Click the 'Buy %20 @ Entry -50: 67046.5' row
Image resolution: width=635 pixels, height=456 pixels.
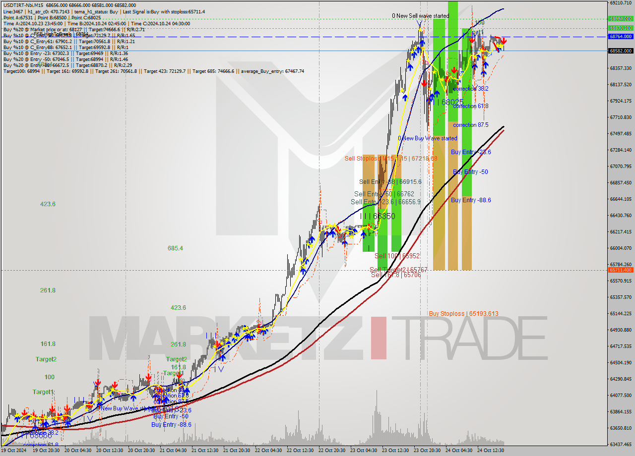[x=65, y=59]
